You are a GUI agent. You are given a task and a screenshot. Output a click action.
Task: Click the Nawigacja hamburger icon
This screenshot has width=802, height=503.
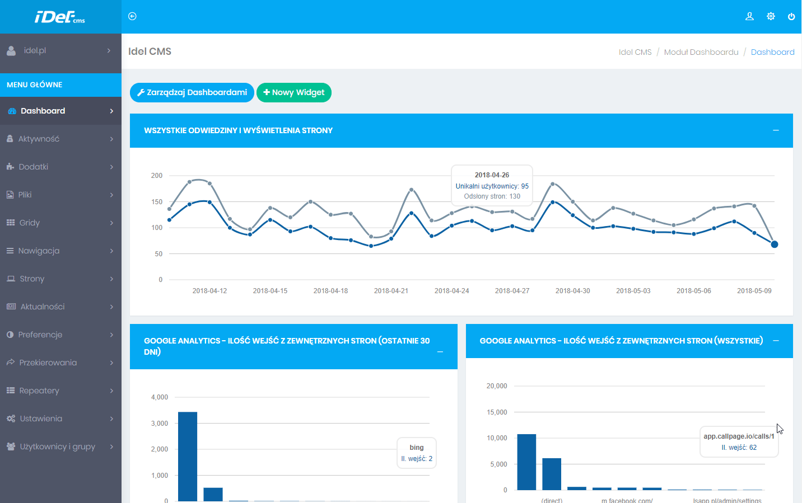pyautogui.click(x=10, y=250)
